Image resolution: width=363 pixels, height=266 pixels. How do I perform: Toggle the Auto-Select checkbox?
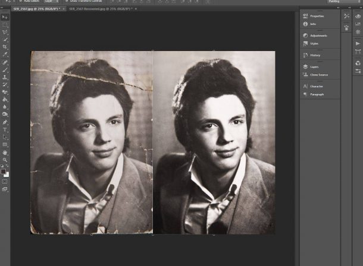point(21,1)
